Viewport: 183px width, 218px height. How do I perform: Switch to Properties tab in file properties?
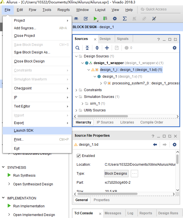[x=102, y=200]
